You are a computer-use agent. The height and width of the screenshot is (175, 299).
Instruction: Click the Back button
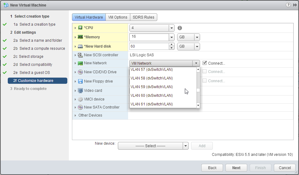pyautogui.click(x=212, y=168)
